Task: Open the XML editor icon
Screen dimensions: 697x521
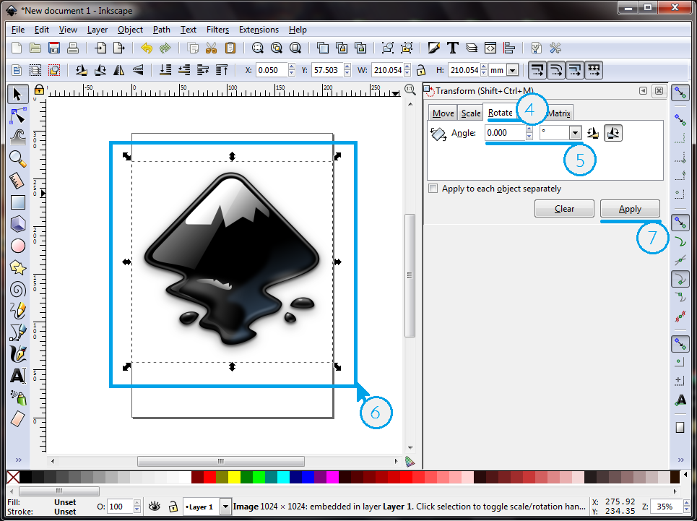Action: (x=490, y=48)
